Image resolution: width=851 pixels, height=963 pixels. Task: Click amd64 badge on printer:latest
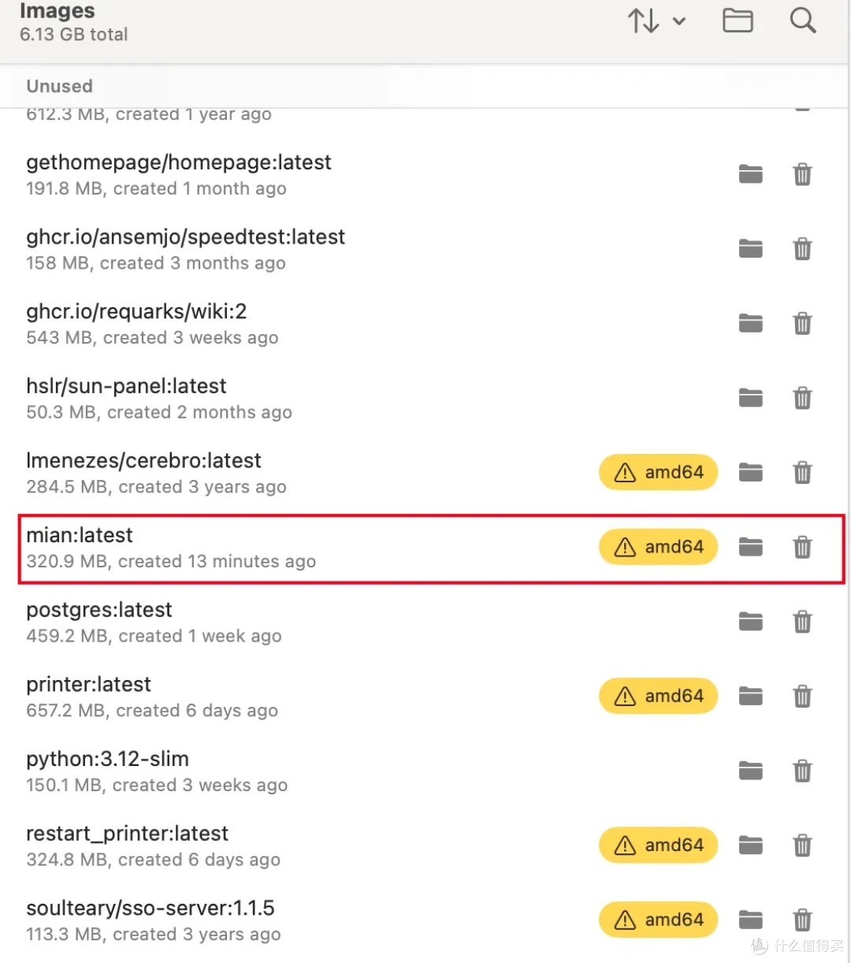(x=659, y=696)
